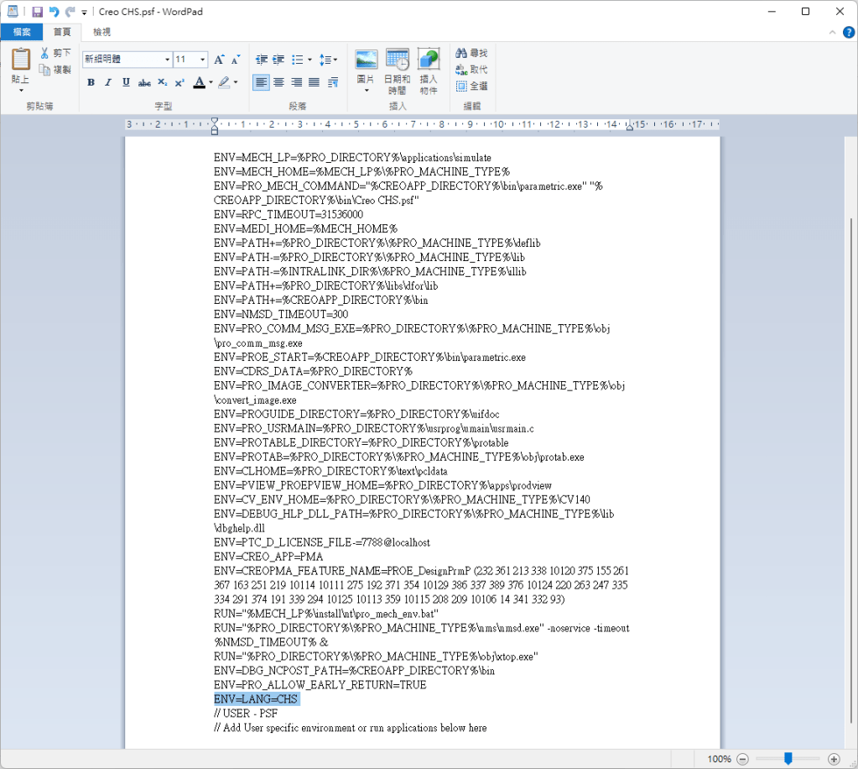Toggle bold formatting
Image resolution: width=858 pixels, height=769 pixels.
point(91,82)
